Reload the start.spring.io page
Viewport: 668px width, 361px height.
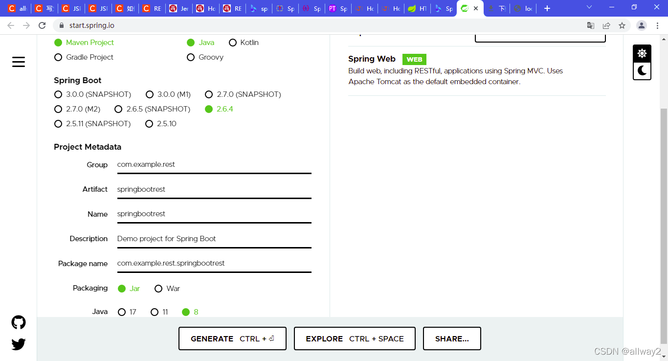pos(42,25)
